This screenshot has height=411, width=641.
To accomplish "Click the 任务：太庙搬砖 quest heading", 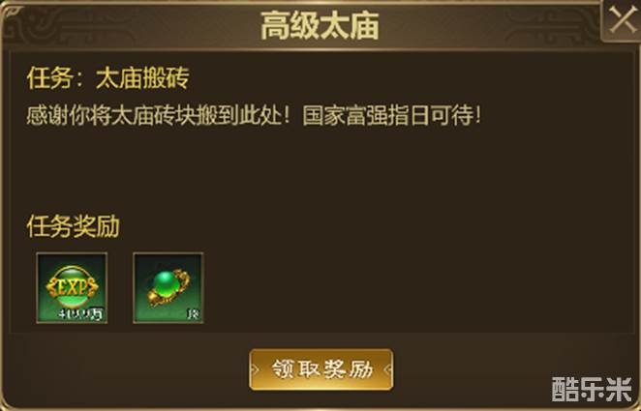I will point(107,78).
